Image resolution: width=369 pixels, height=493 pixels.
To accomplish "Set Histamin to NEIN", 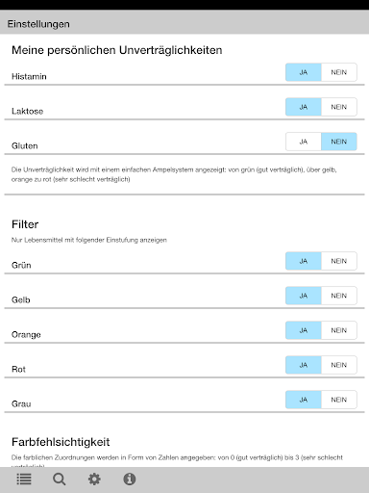I will (339, 72).
